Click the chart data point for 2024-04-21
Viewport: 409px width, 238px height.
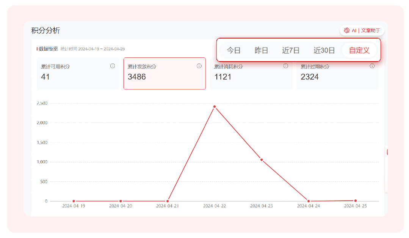[x=168, y=201]
